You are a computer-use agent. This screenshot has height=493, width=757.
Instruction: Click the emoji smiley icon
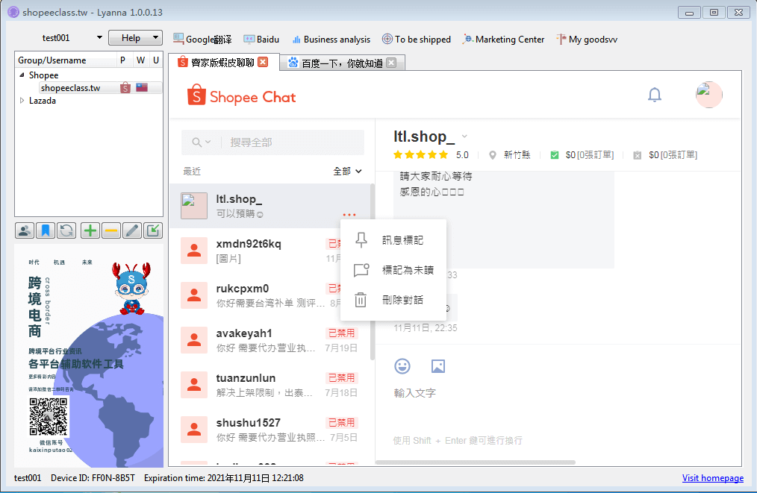(402, 366)
